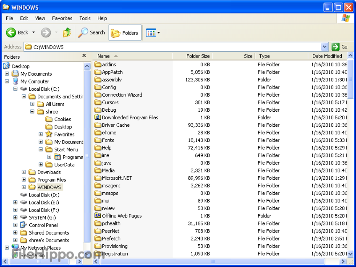Open the Tools menu
This screenshot has height=267, width=356.
[x=85, y=18]
